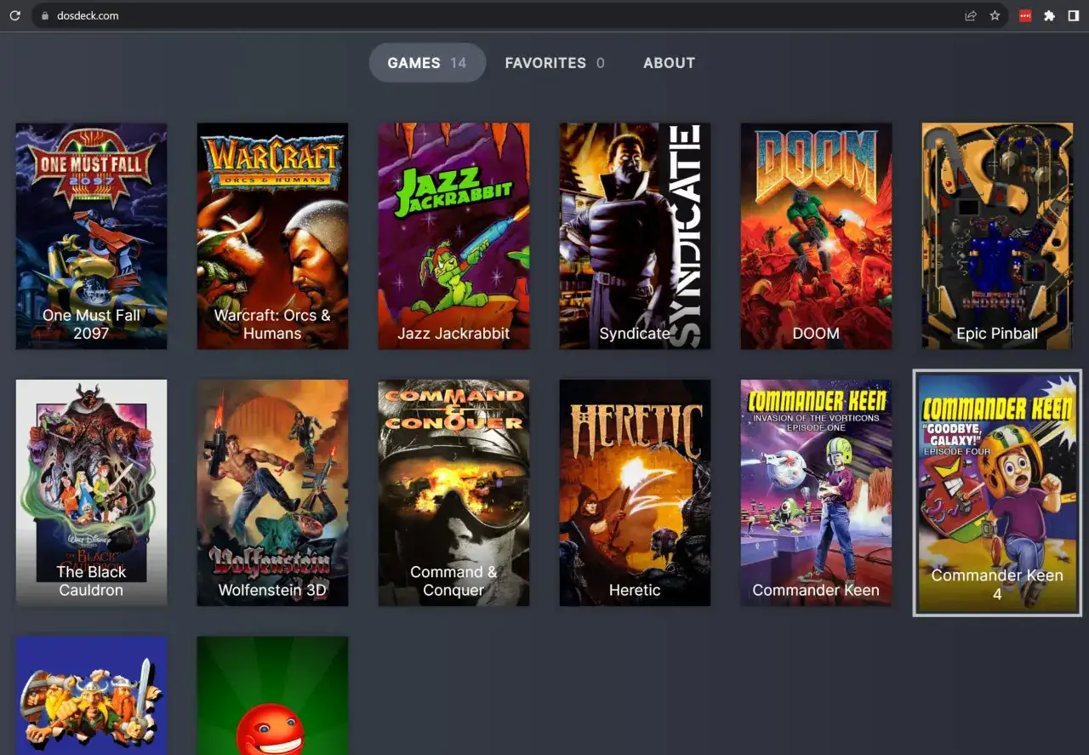
Task: Open highlighted Commander Keen 4 cover
Action: (997, 493)
